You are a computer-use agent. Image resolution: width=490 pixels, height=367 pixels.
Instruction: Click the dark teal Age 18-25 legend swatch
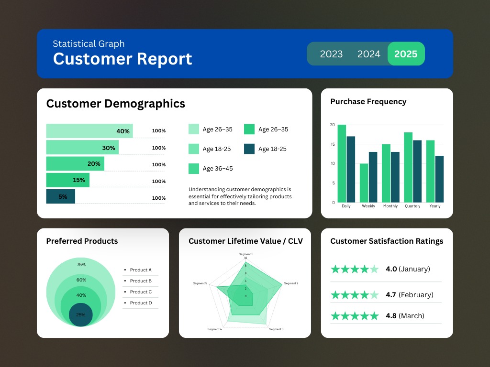click(x=249, y=149)
